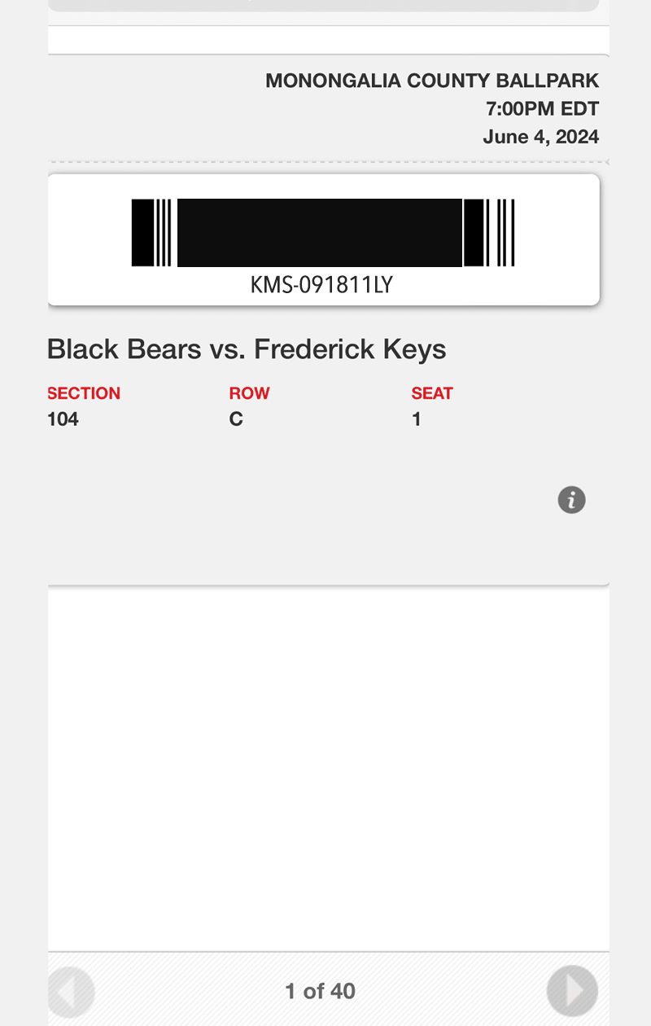Viewport: 651px width, 1026px height.
Task: Click seat number 1 value
Action: pyautogui.click(x=417, y=420)
